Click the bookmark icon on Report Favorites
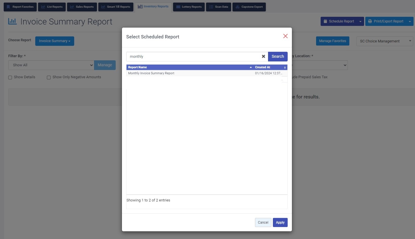The width and height of the screenshot is (415, 239). pyautogui.click(x=8, y=7)
